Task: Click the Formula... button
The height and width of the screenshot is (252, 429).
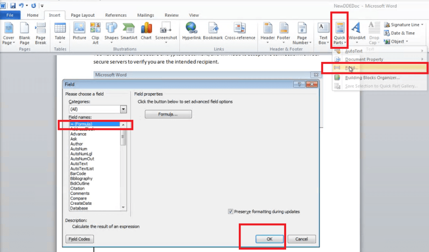Action: point(168,114)
